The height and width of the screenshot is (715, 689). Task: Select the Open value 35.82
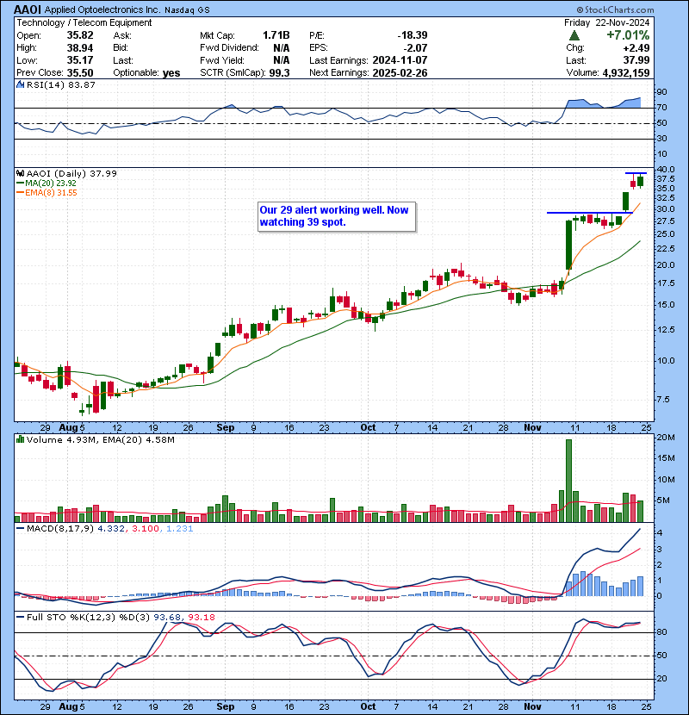[x=80, y=35]
